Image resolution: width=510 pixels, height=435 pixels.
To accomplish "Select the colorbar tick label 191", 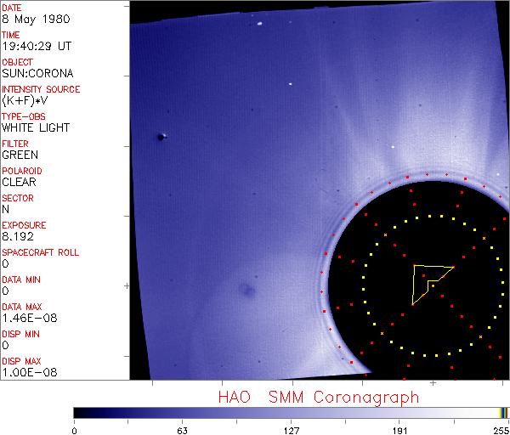I will 399,428.
